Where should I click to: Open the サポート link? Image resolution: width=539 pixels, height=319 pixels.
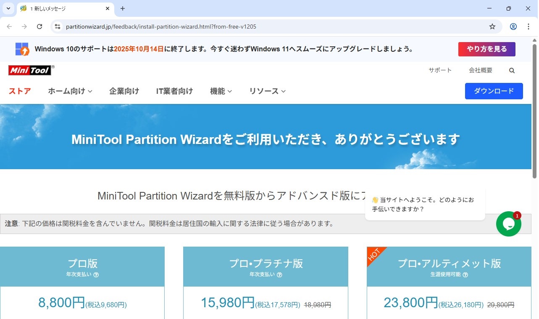click(x=440, y=71)
